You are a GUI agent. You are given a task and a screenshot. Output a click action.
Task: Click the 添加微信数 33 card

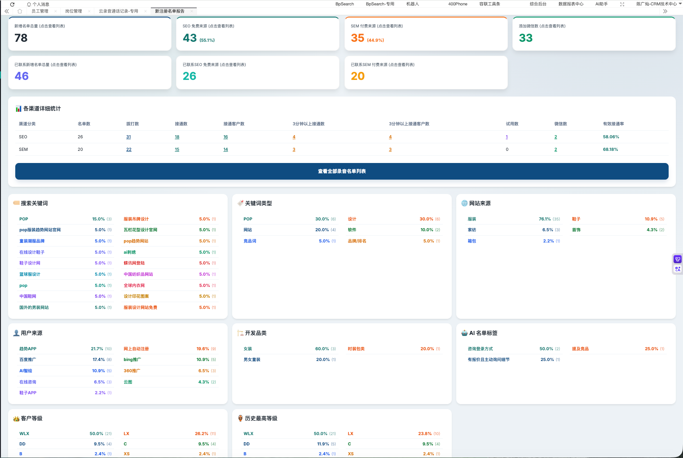coord(594,34)
